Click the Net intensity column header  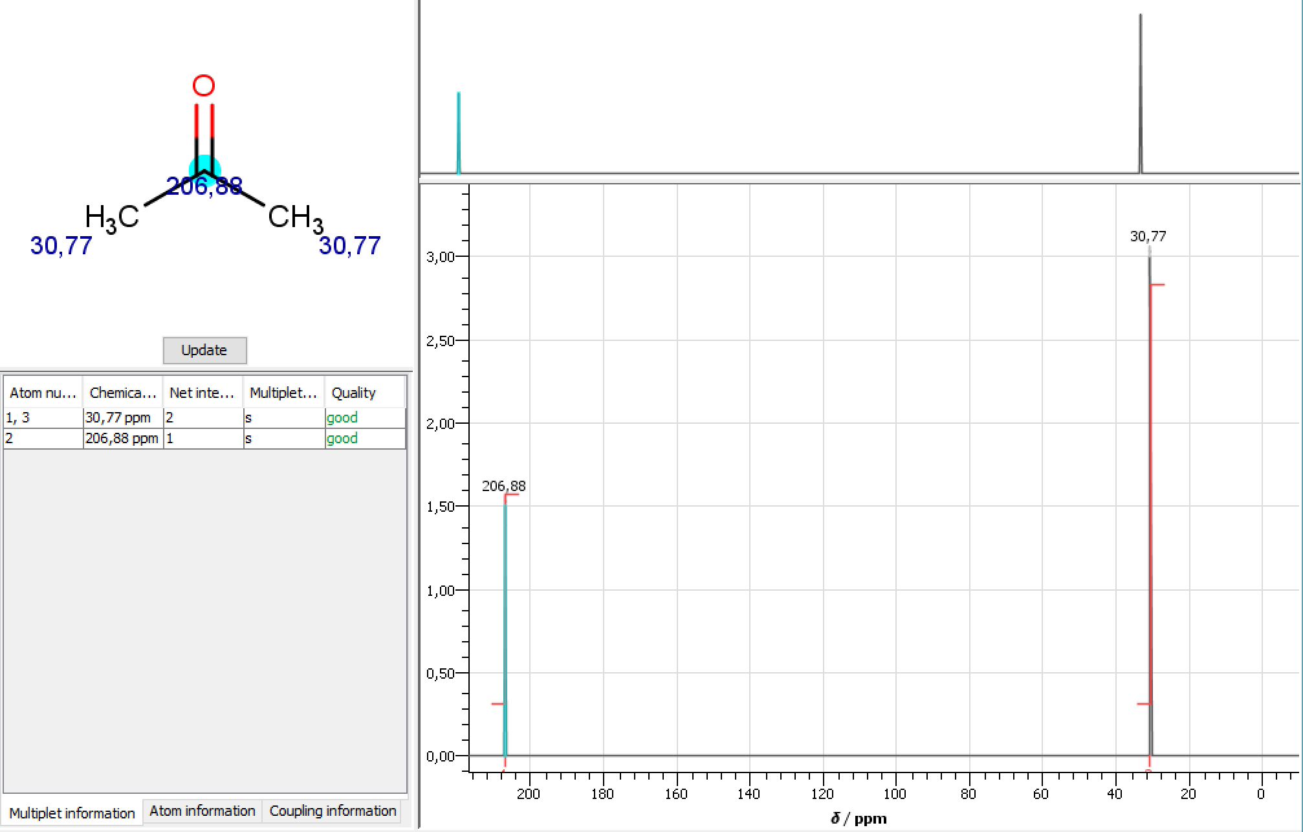click(x=202, y=393)
